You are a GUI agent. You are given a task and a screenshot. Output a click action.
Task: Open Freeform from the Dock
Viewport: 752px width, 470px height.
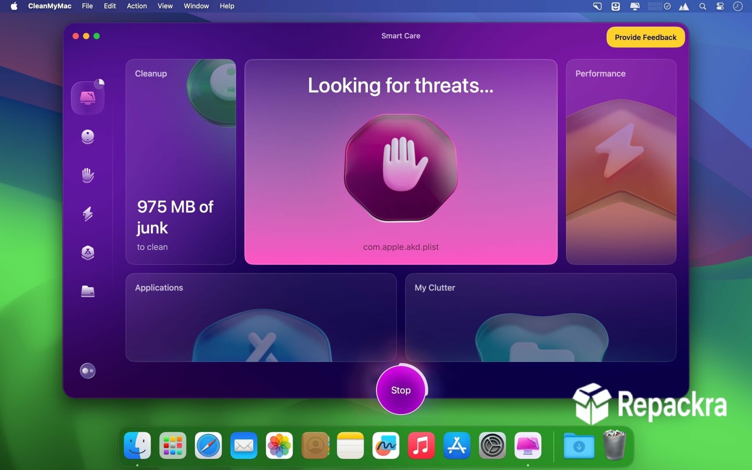pyautogui.click(x=386, y=445)
